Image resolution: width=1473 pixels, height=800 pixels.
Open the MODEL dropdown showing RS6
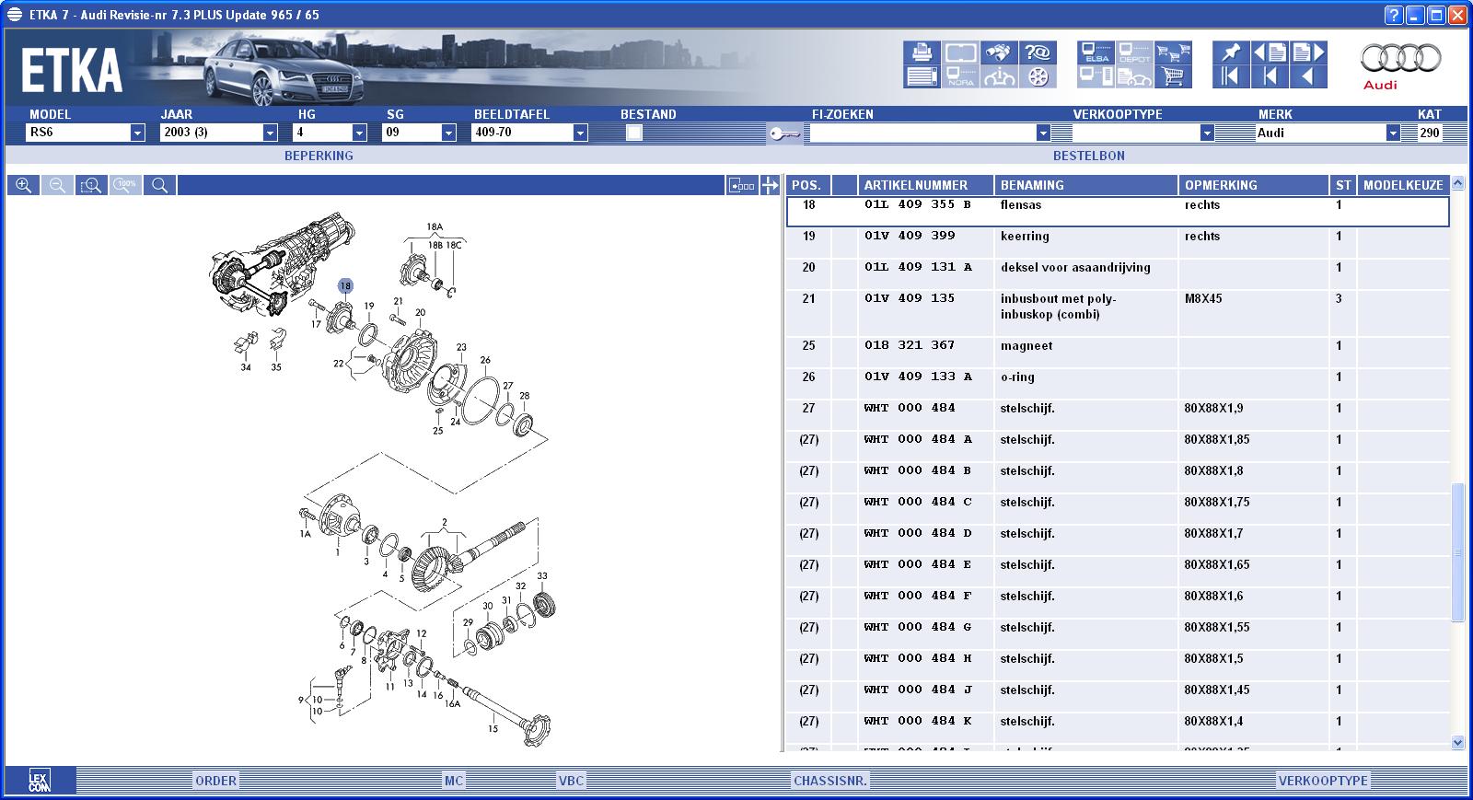137,133
